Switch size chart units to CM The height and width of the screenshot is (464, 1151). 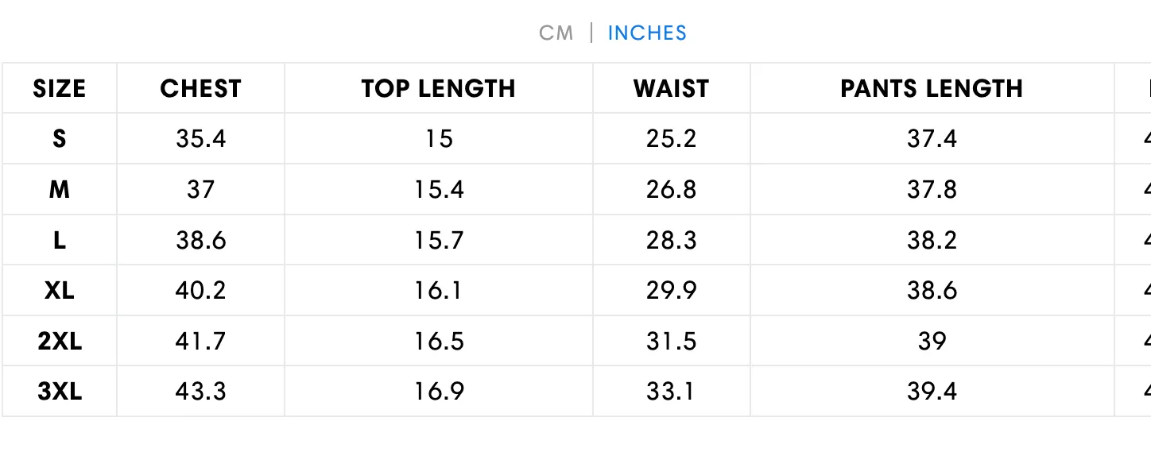click(556, 33)
